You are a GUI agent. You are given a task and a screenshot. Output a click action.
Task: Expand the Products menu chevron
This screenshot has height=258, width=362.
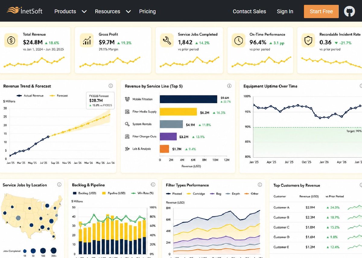pyautogui.click(x=84, y=11)
